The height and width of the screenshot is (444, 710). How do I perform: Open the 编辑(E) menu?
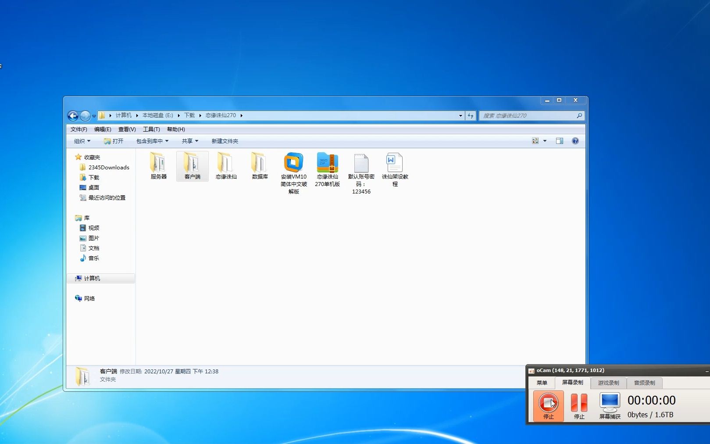tap(103, 129)
